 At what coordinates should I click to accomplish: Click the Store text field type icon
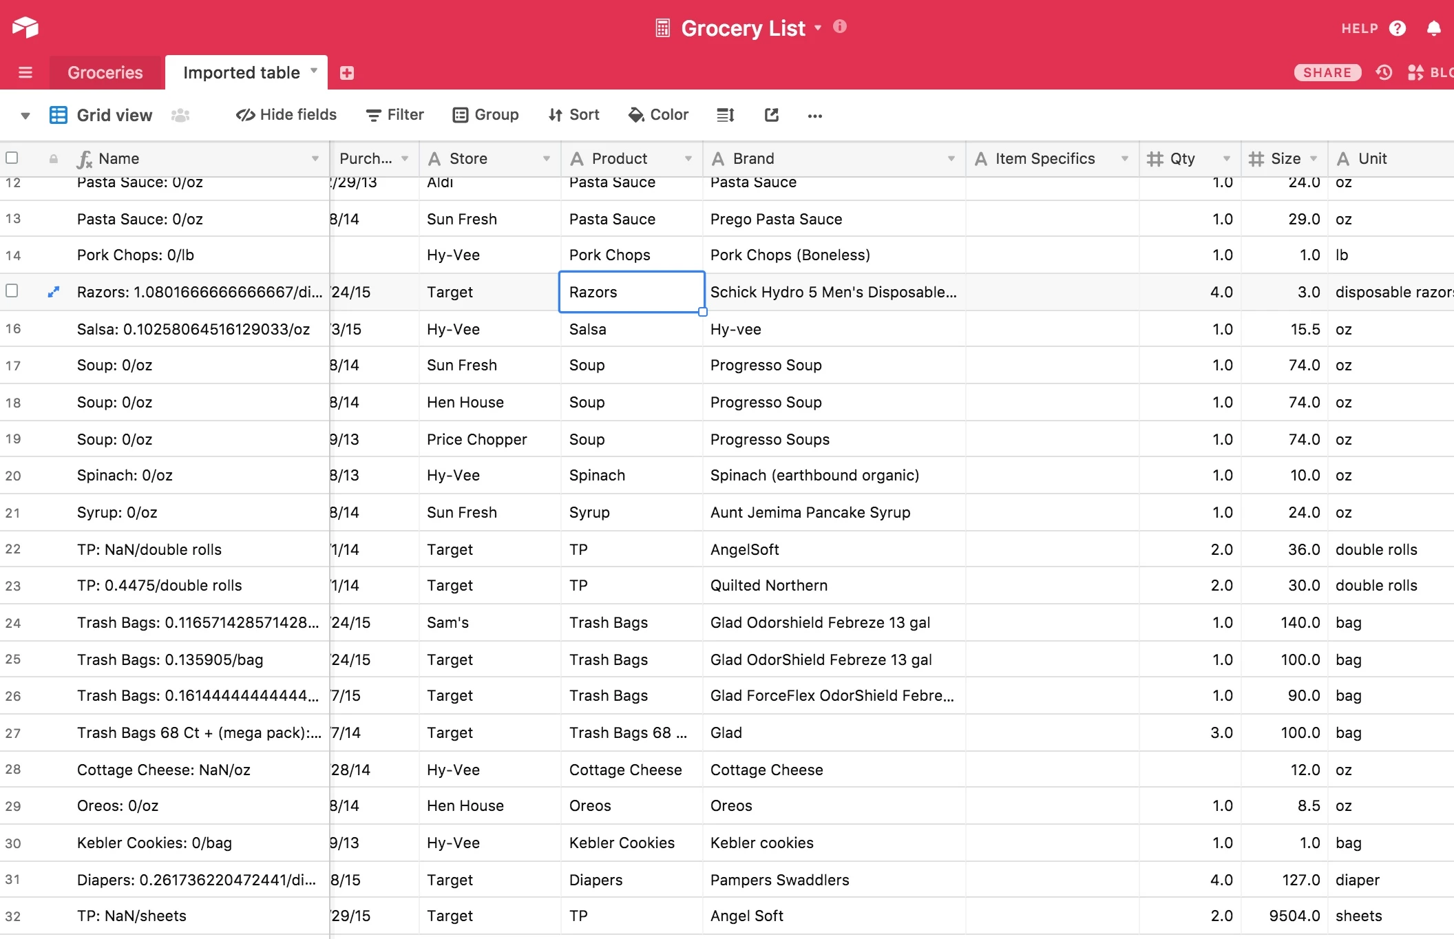point(434,159)
